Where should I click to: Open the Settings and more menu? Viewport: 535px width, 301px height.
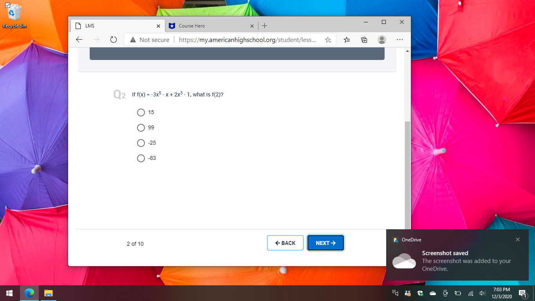coord(400,40)
